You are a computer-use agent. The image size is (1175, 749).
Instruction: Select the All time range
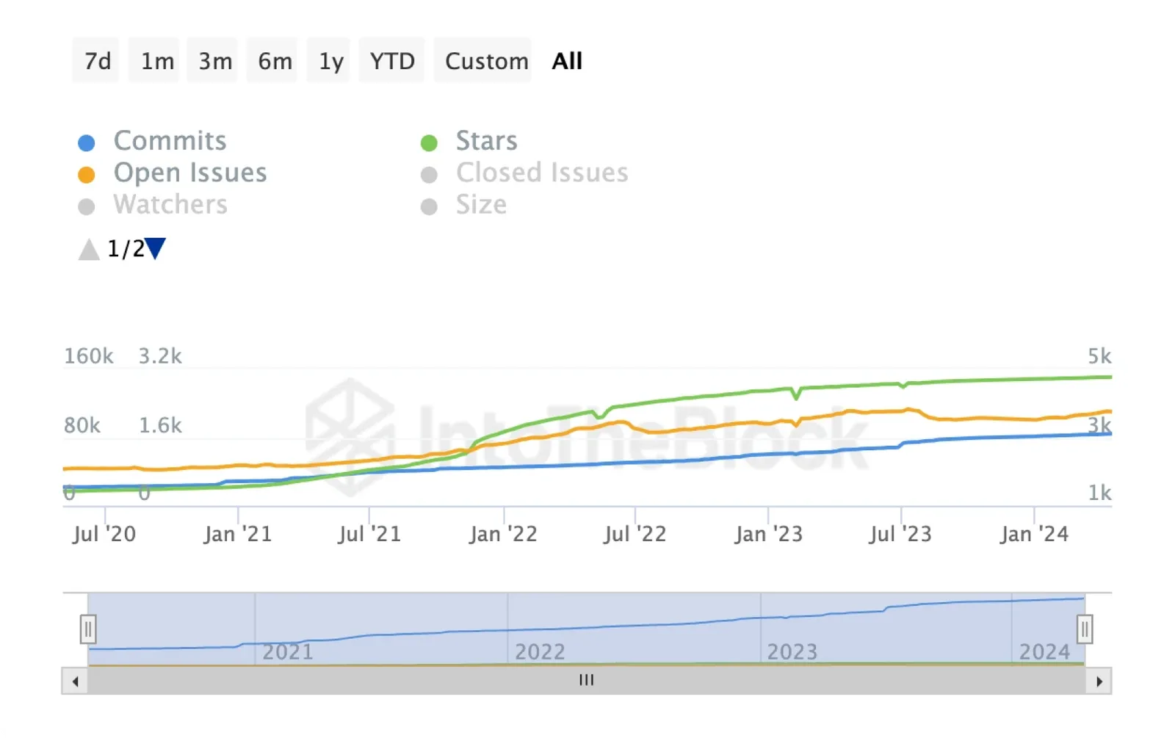[x=567, y=61]
